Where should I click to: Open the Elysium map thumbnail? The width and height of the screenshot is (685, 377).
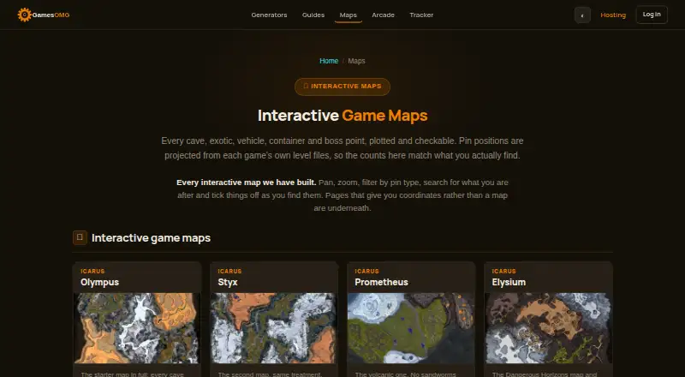click(548, 328)
